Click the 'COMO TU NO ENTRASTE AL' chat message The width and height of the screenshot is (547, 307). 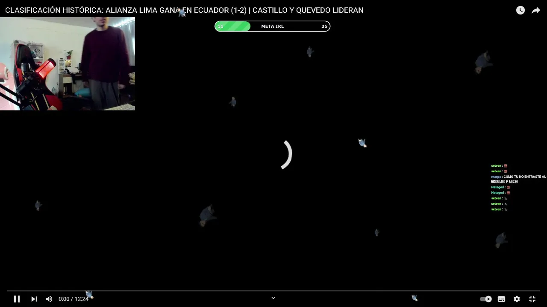coord(518,179)
